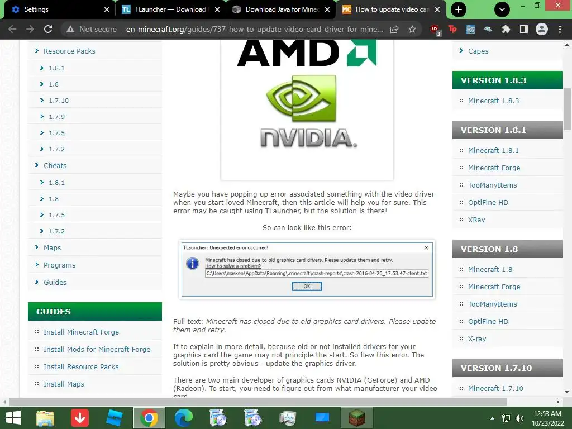Image resolution: width=572 pixels, height=429 pixels.
Task: Open Microsoft Edge from the taskbar
Action: coord(183,418)
